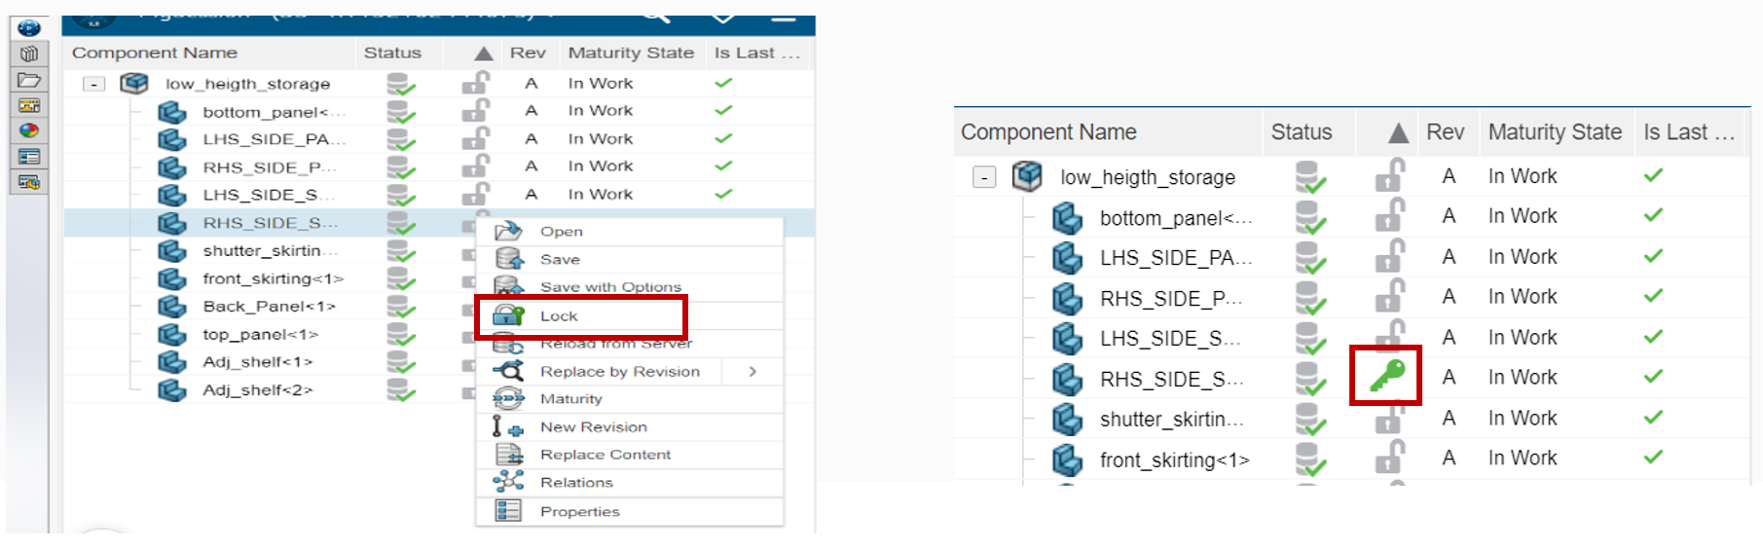Click the books library icon in sidebar
1763x552 pixels.
click(x=29, y=55)
